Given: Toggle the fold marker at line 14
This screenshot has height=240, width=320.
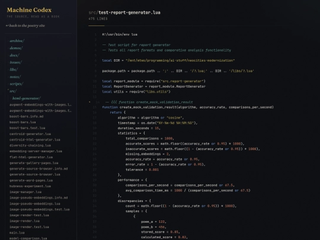Looking at the screenshot, I should coord(89,102).
